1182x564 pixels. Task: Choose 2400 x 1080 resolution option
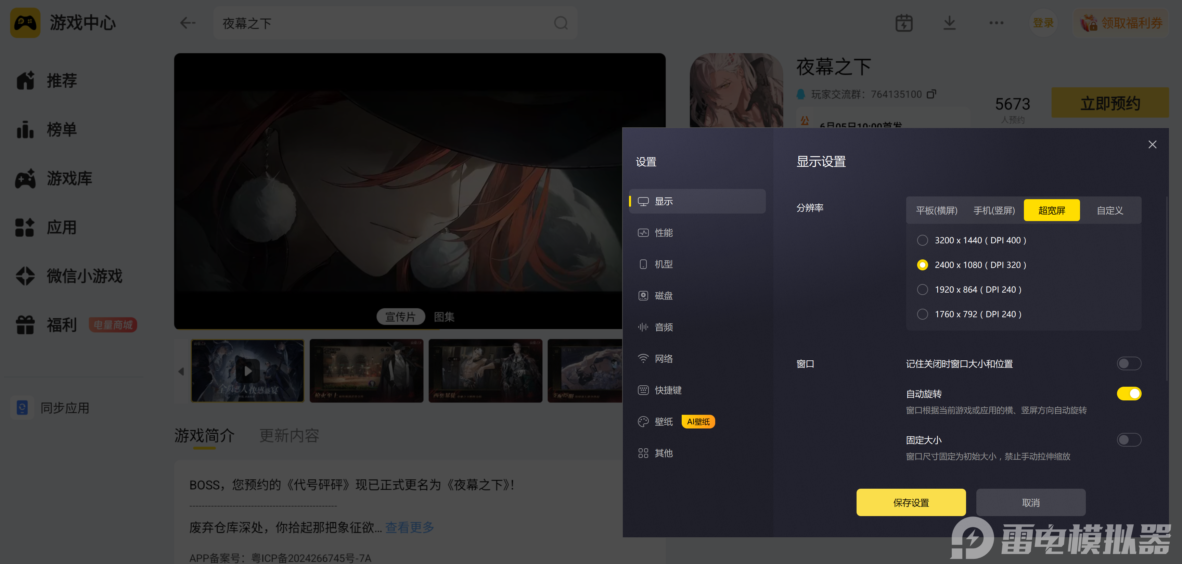click(972, 265)
